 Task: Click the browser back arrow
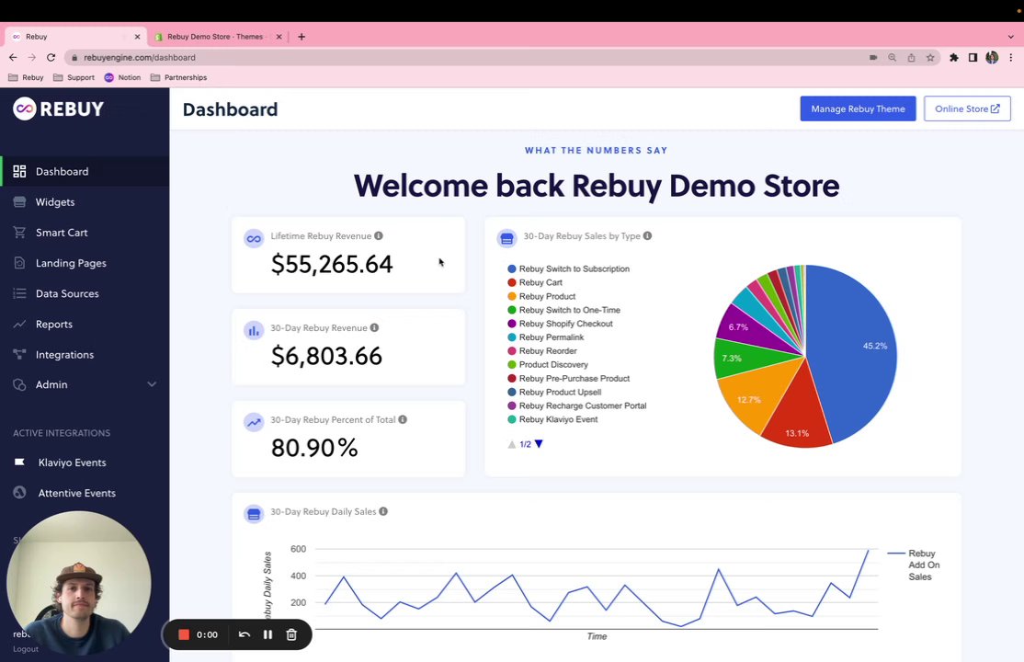point(13,58)
